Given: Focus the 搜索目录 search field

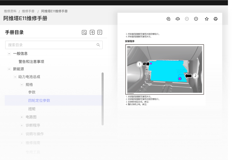Looking at the screenshot, I should coord(54,45).
